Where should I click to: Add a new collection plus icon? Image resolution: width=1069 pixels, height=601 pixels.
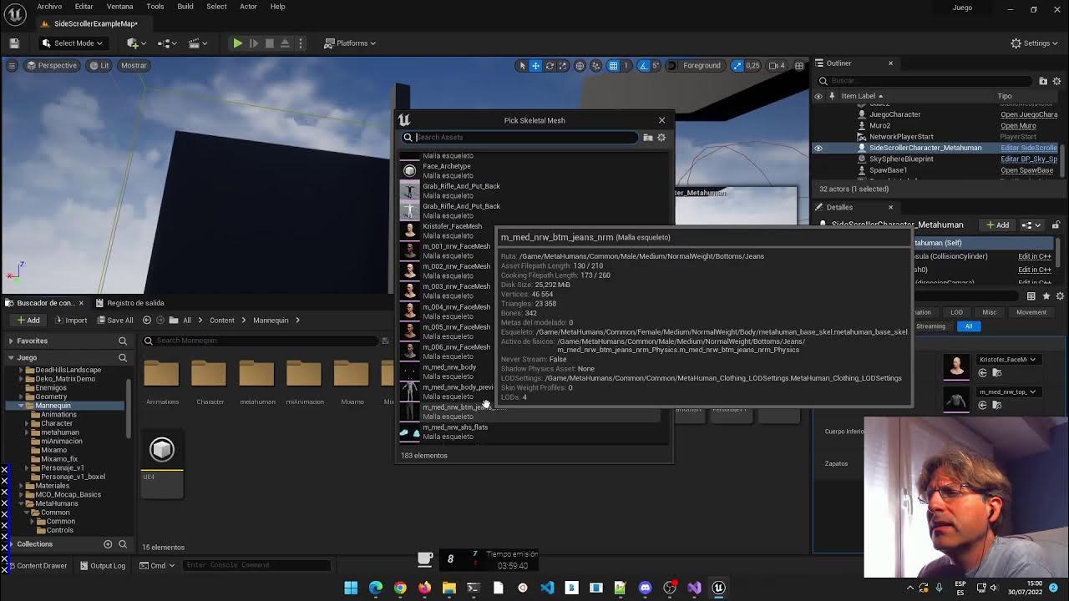[x=108, y=544]
